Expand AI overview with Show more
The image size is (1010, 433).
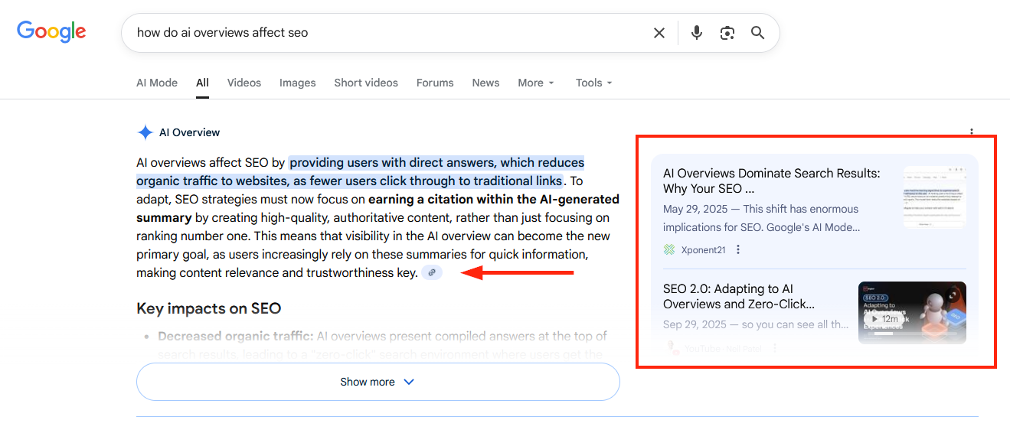point(378,382)
